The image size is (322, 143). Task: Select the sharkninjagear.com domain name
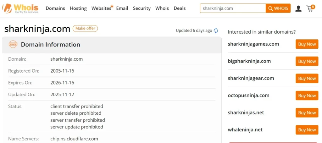pyautogui.click(x=251, y=78)
